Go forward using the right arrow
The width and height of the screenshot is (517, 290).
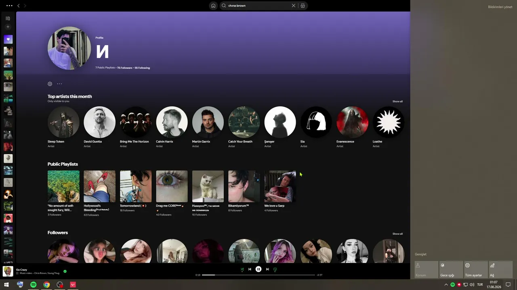click(25, 6)
